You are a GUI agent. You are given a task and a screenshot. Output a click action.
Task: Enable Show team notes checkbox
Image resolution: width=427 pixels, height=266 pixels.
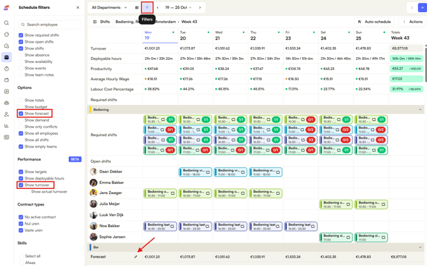pos(20,75)
